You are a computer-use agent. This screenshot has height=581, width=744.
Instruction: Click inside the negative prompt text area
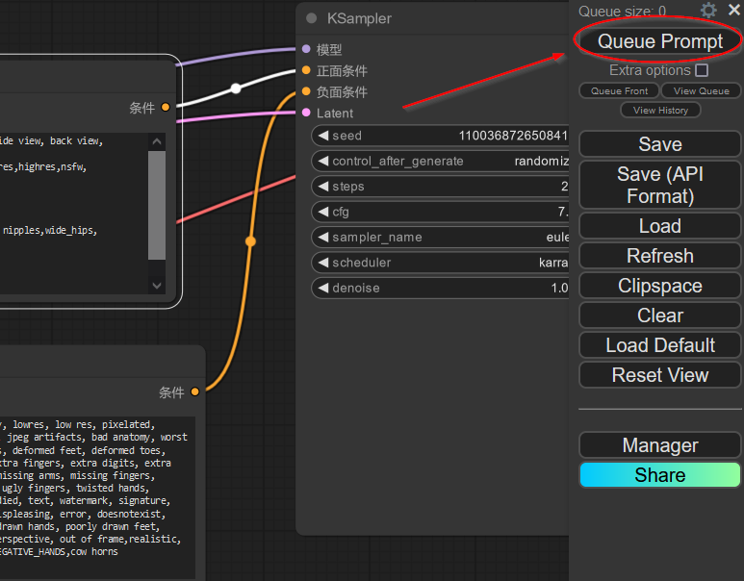click(x=97, y=497)
